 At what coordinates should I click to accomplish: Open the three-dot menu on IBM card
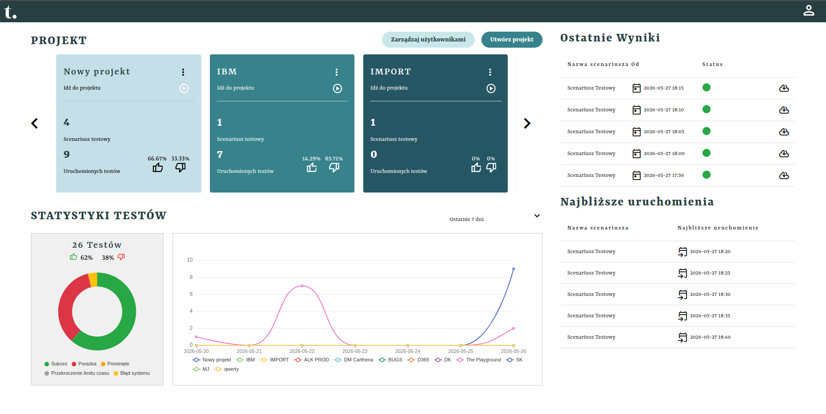337,72
